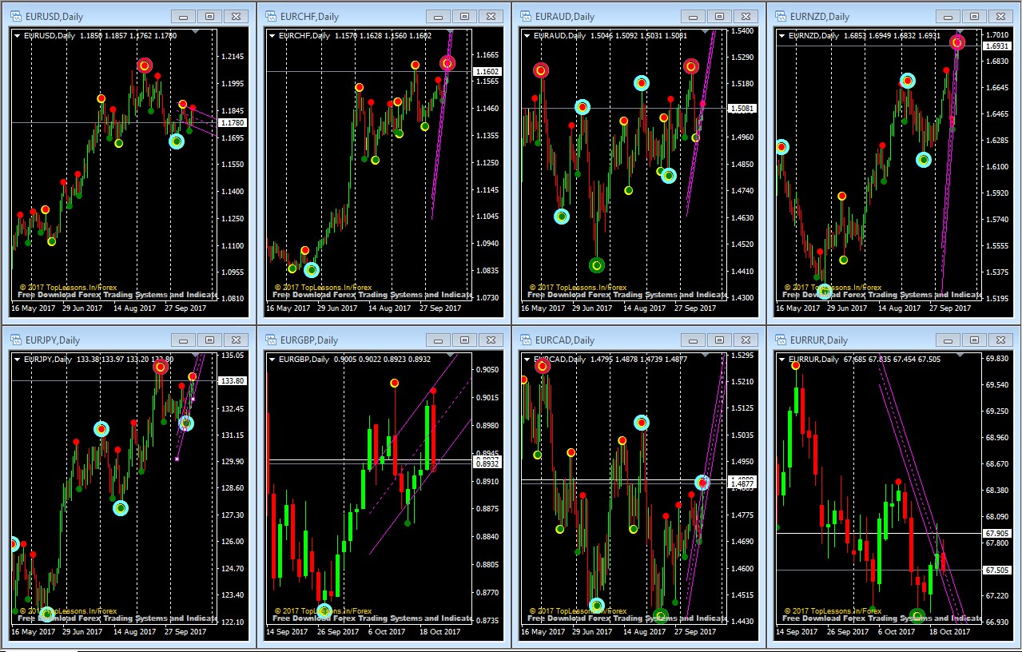Expand the triangle arrow beside EURGBP,Daily inside chart

point(272,359)
